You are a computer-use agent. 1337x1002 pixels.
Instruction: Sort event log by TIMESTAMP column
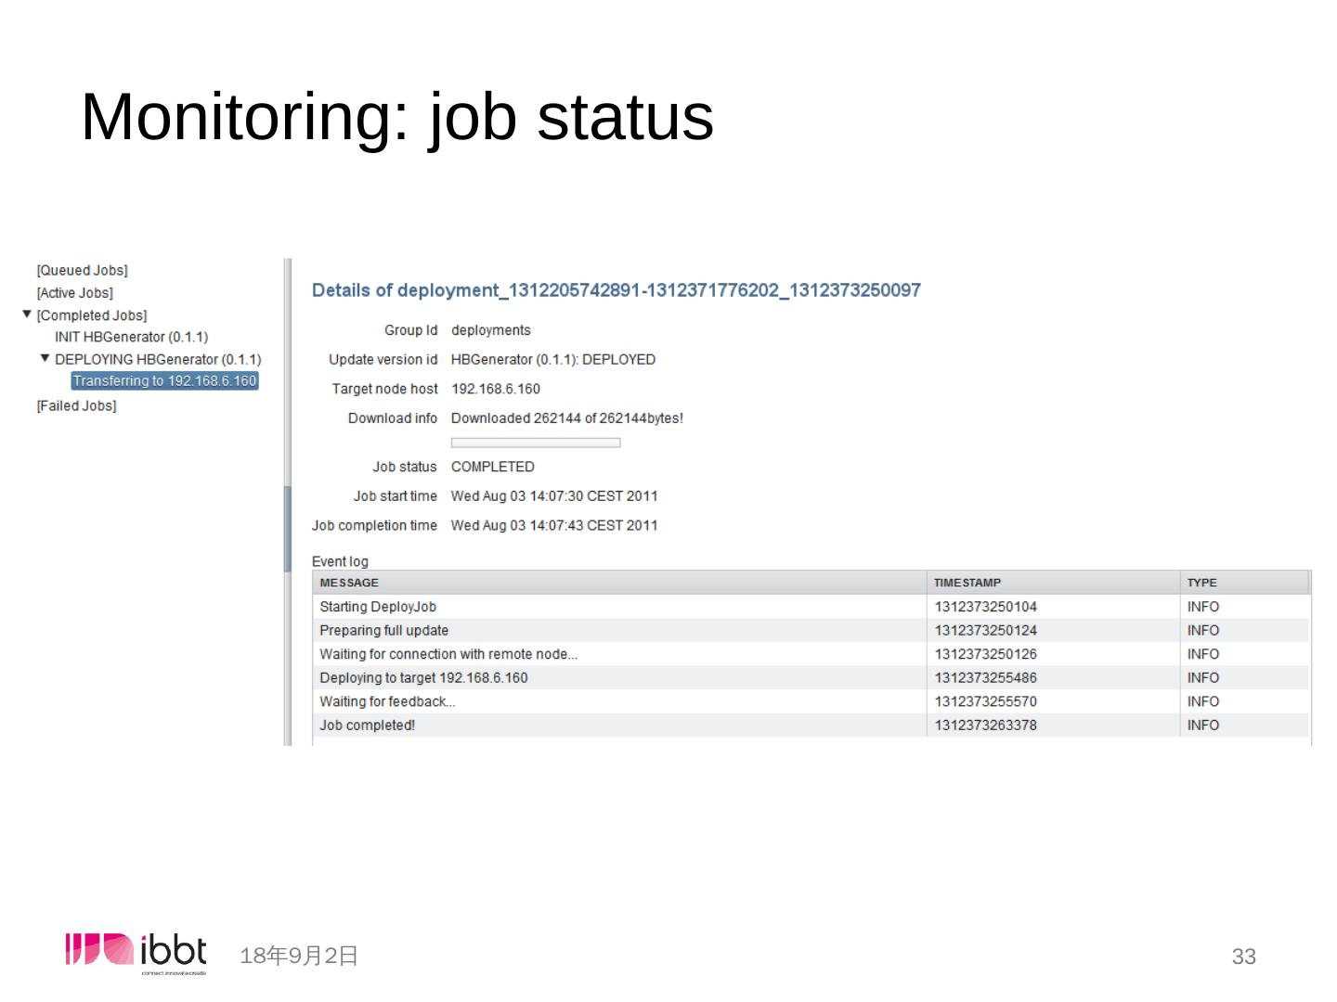967,583
